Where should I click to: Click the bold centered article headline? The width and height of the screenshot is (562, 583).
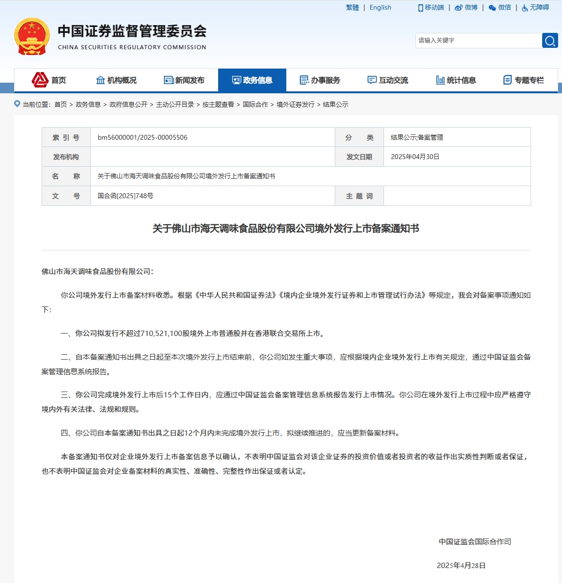click(x=286, y=228)
